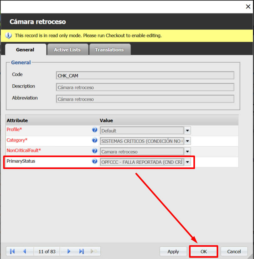Click help icon next to Category

pos(95,140)
